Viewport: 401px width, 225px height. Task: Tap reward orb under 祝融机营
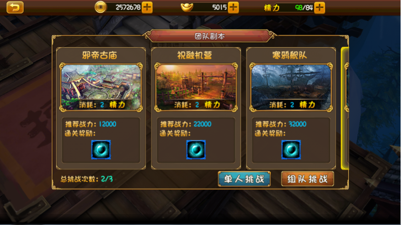196,149
